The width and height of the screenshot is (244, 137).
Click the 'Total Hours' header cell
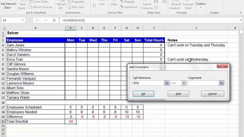pos(154,40)
